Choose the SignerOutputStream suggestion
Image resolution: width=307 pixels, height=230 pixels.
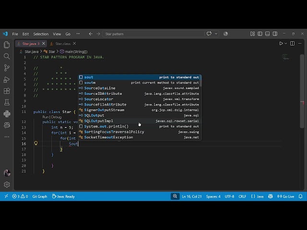140,110
